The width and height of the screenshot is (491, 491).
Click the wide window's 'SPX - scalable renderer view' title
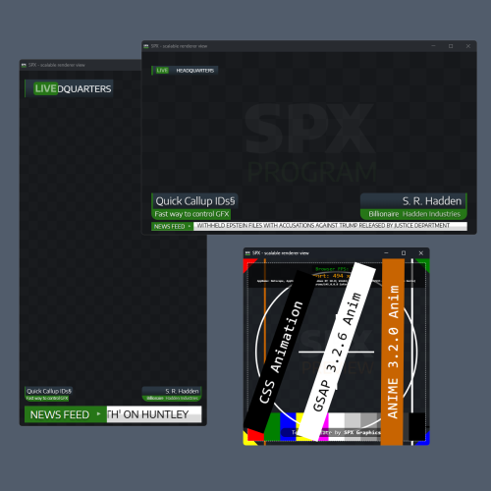pyautogui.click(x=179, y=46)
